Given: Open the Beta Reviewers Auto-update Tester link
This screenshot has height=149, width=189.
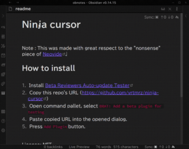Looking at the screenshot, I should [87, 85].
